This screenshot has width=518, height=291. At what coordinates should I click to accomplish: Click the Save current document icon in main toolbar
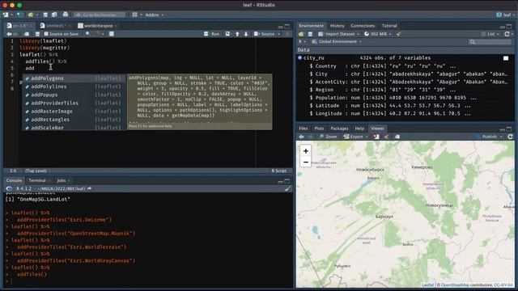45,15
